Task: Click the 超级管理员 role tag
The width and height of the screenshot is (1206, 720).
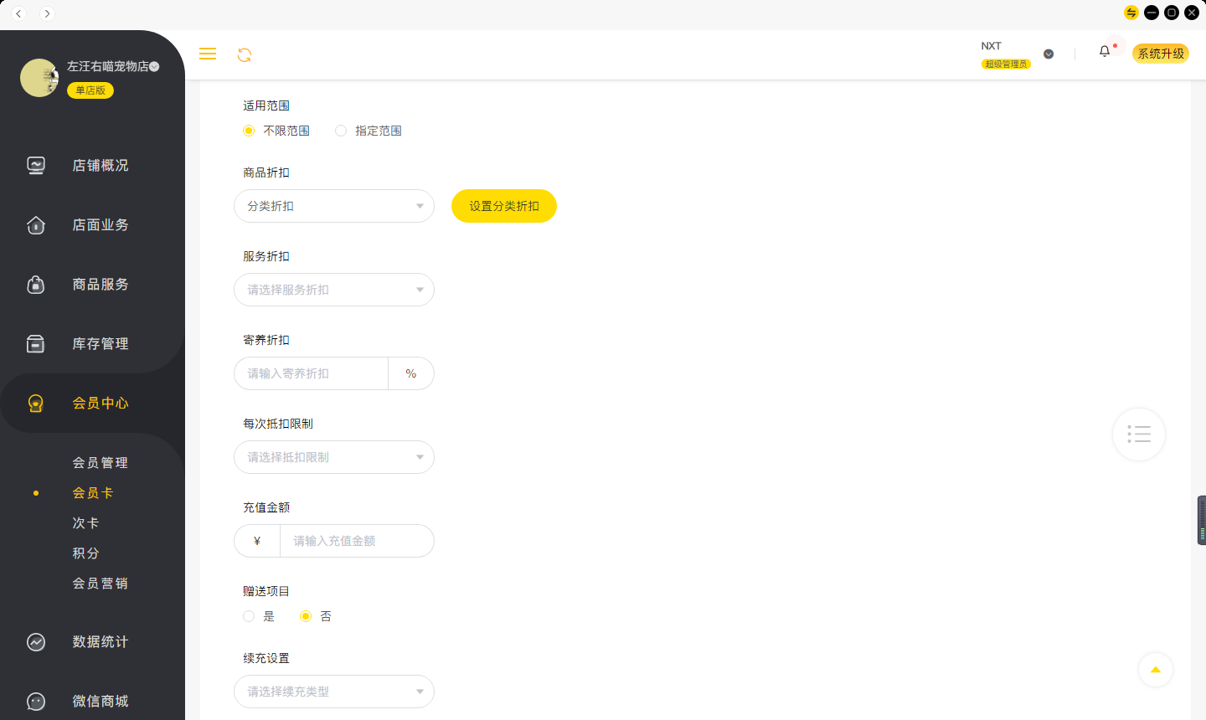Action: (1006, 64)
